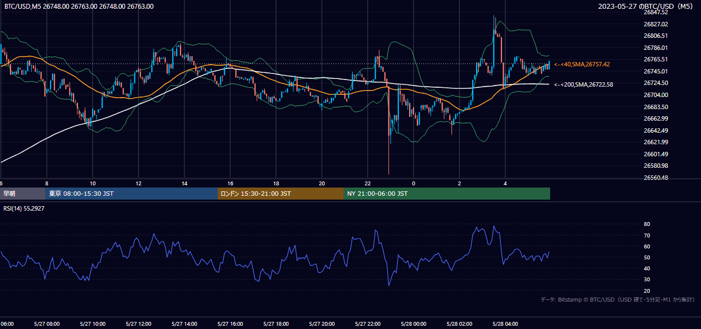Click RSI axis level 30
701x329 pixels.
coord(647,280)
